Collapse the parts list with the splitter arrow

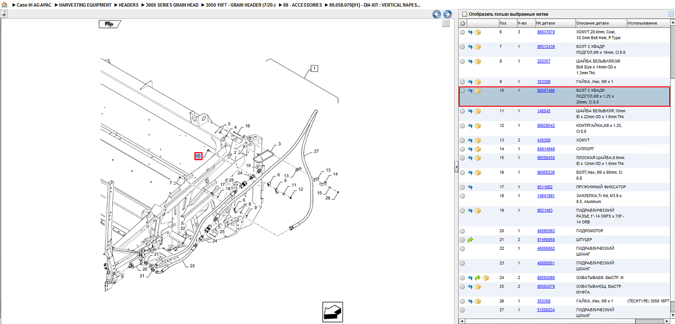[456, 167]
